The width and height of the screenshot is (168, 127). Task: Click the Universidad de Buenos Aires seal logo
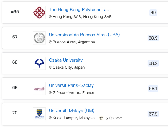[x=39, y=38]
